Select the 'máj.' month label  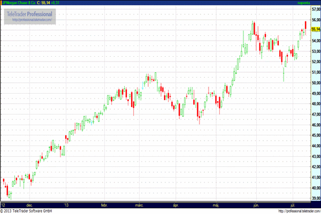click(216, 205)
